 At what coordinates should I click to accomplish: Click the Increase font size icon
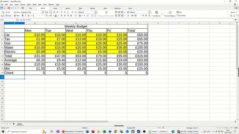(54, 12)
